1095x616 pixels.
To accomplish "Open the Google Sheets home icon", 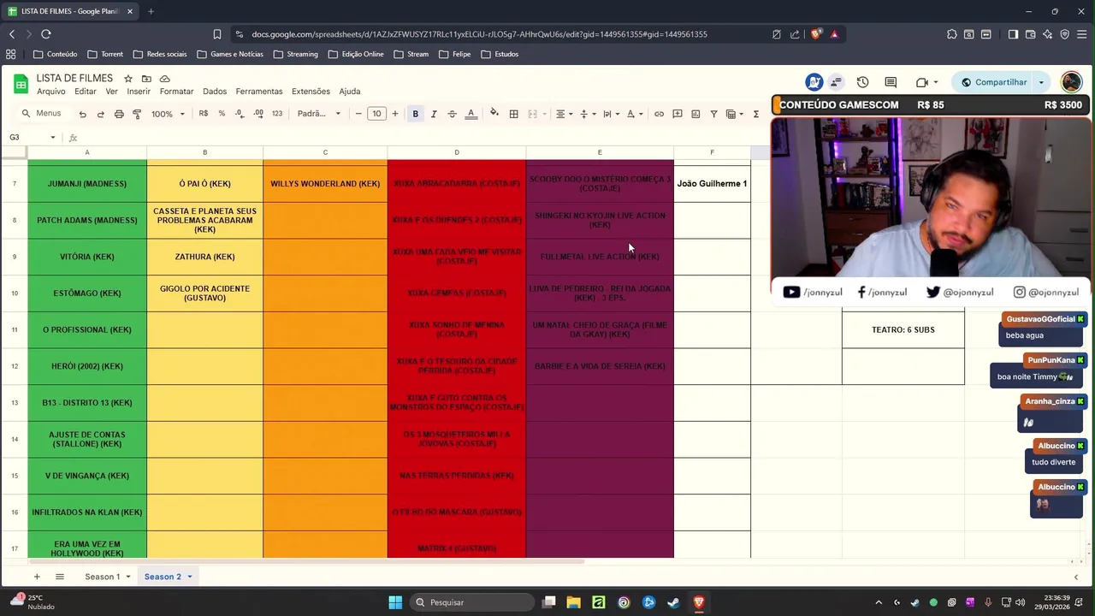I will coord(21,84).
